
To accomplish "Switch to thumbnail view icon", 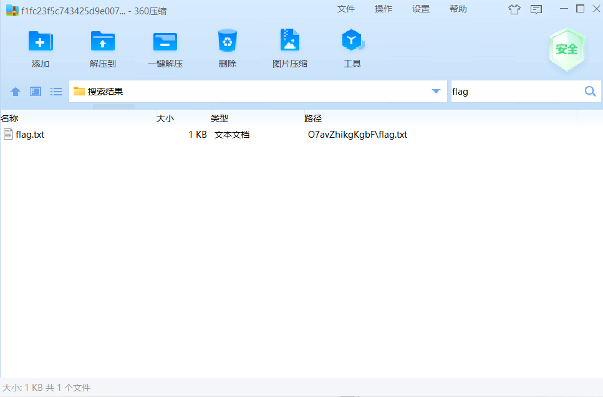I will [36, 92].
